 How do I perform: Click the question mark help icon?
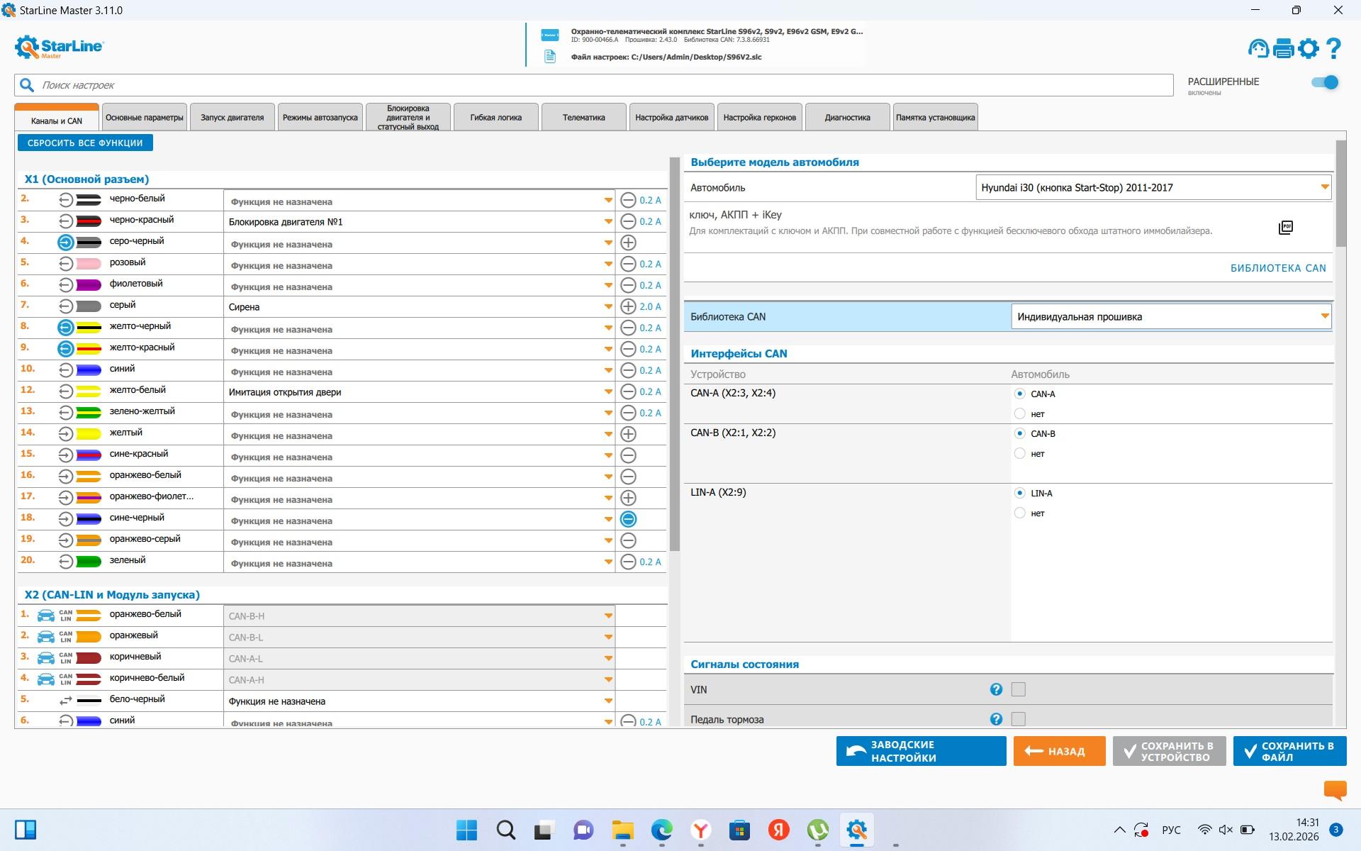coord(1333,48)
